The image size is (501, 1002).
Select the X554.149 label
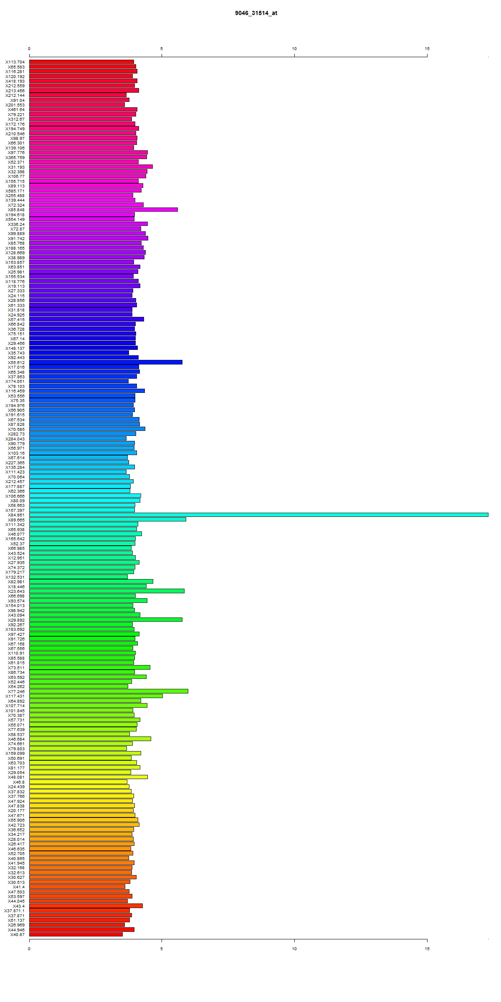15,219
